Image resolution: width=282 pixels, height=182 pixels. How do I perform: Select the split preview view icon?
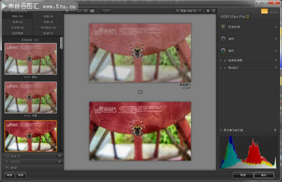(85, 10)
